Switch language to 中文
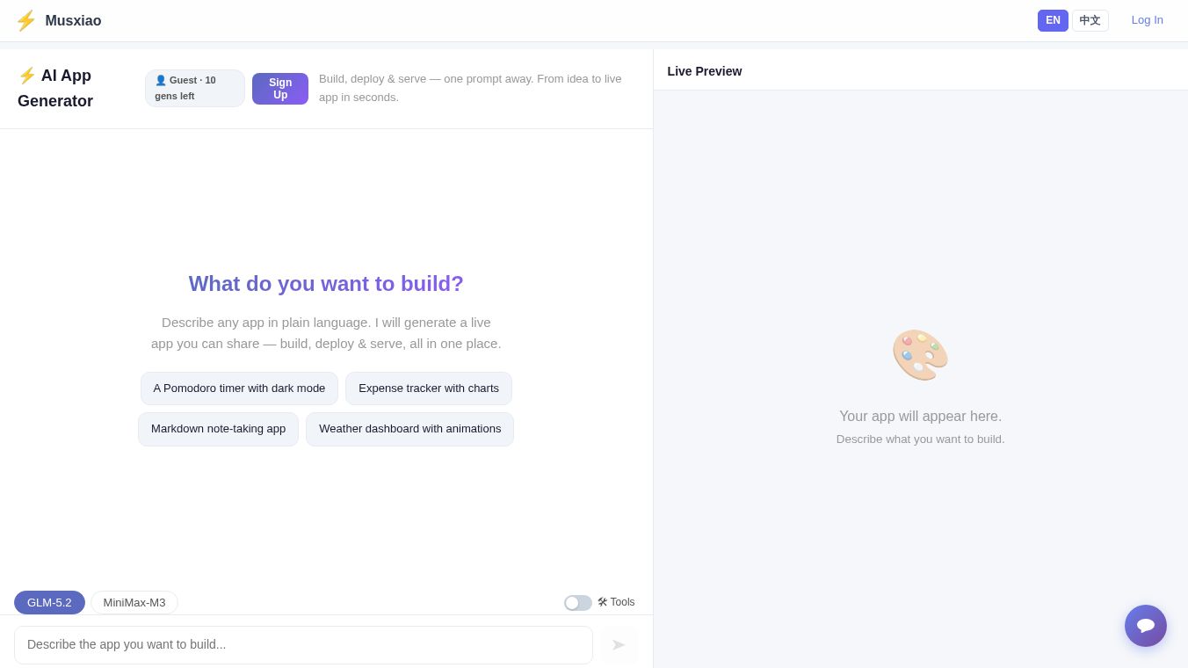Image resolution: width=1188 pixels, height=668 pixels. pyautogui.click(x=1090, y=20)
